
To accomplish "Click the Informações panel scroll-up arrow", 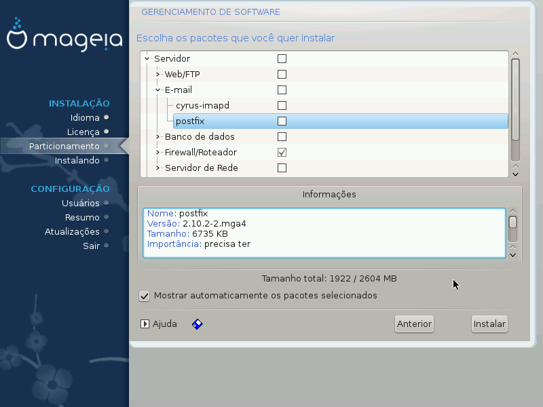I will pos(513,212).
